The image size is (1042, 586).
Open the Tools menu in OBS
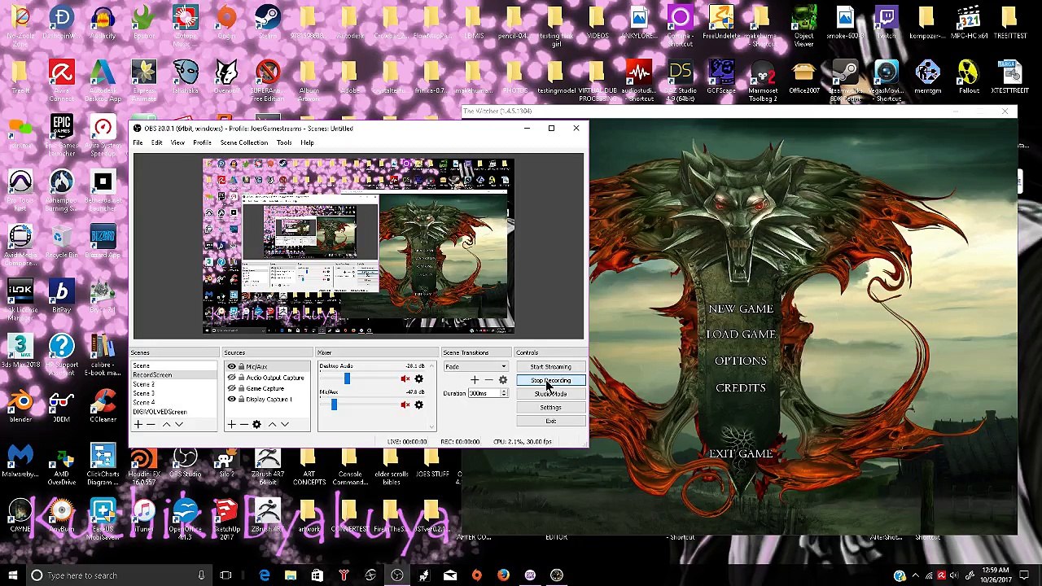[284, 142]
